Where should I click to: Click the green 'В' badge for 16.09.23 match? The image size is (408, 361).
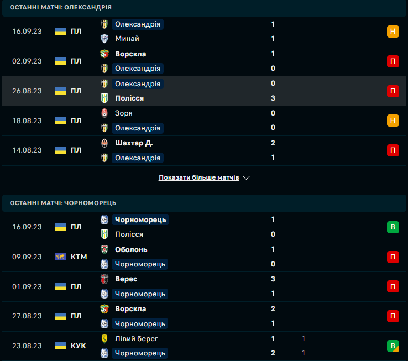pos(393,227)
